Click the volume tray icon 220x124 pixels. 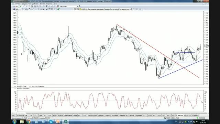197,122
